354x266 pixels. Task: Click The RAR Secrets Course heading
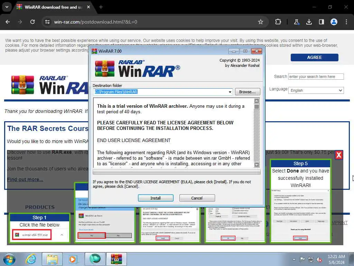[48, 128]
